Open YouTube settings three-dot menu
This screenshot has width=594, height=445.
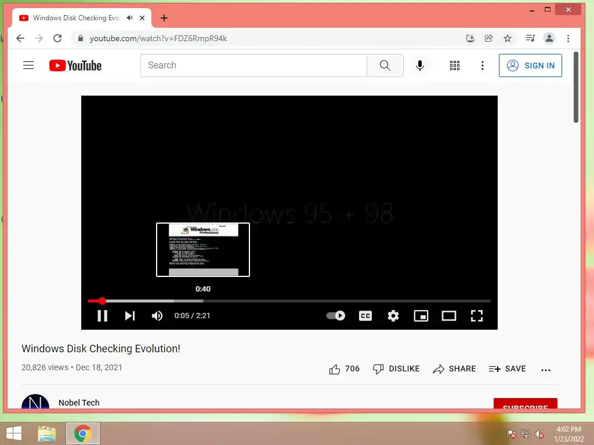[x=482, y=65]
